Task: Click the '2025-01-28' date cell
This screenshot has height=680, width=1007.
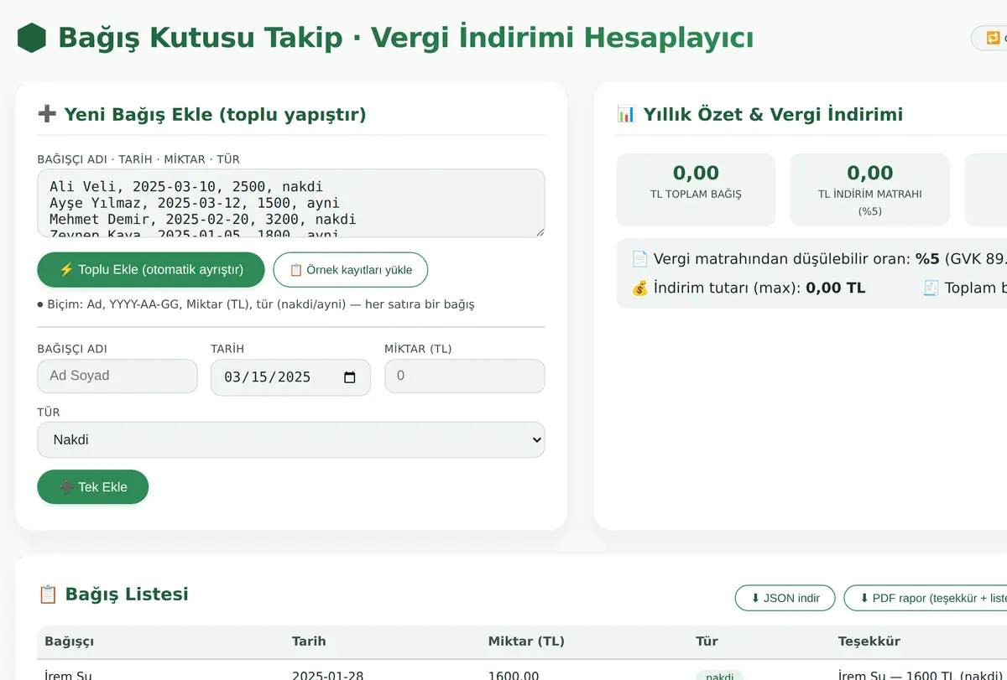Action: coord(330,675)
